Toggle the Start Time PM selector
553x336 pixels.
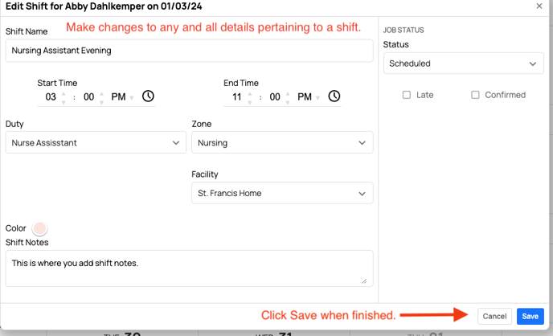pyautogui.click(x=122, y=97)
